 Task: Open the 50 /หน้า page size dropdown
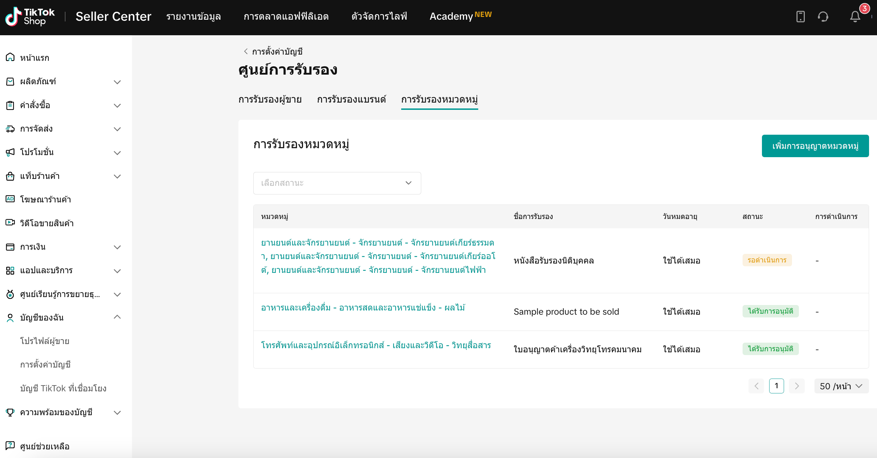(x=841, y=386)
